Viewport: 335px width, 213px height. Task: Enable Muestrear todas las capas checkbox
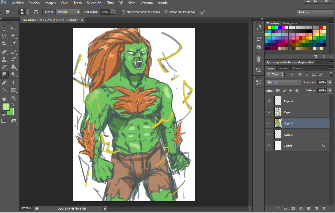tap(123, 12)
